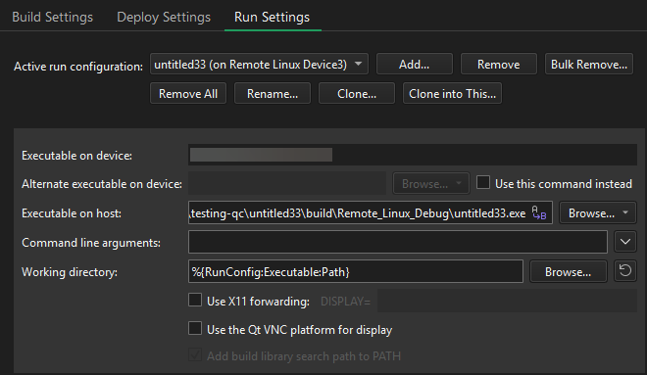
Task: Click the Rename... button
Action: pos(273,94)
